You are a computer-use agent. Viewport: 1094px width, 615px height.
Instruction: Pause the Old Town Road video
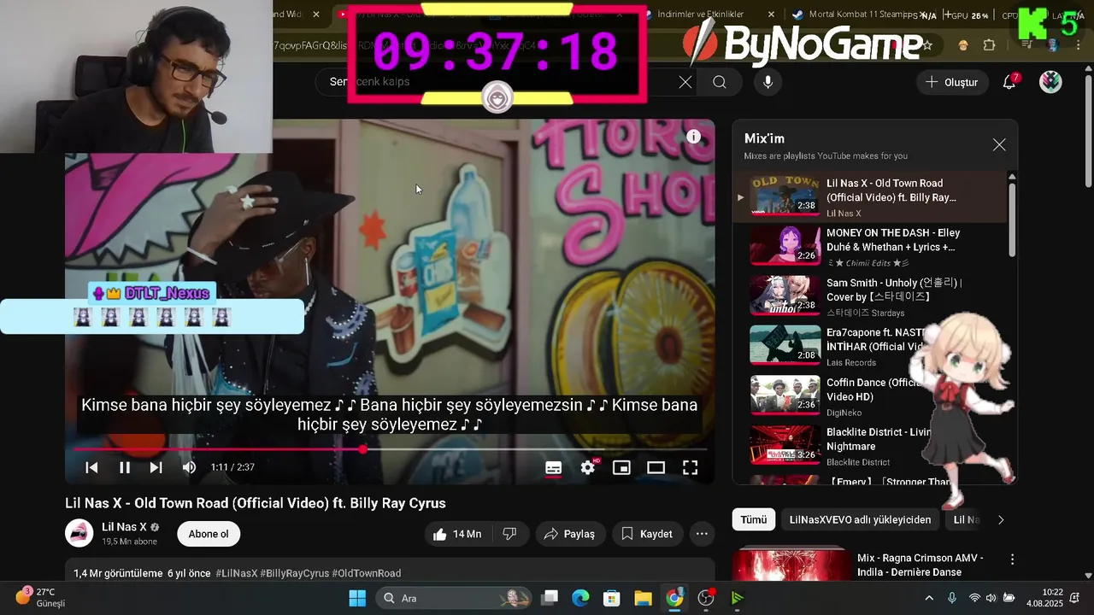click(x=125, y=467)
